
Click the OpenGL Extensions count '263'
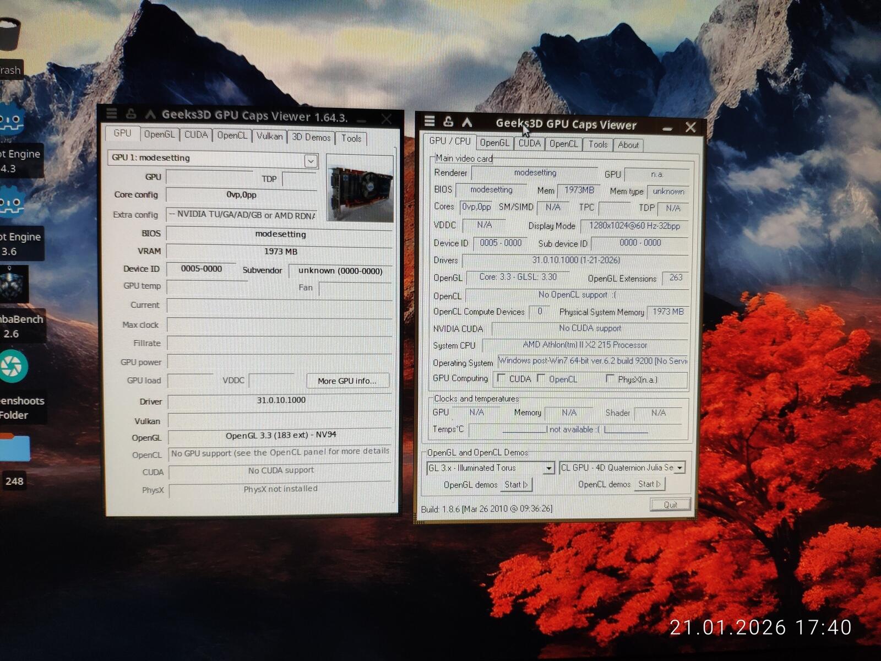[x=676, y=278]
